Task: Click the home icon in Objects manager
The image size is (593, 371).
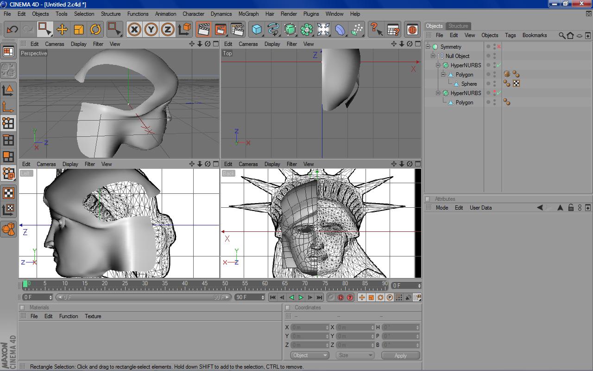Action: 570,35
